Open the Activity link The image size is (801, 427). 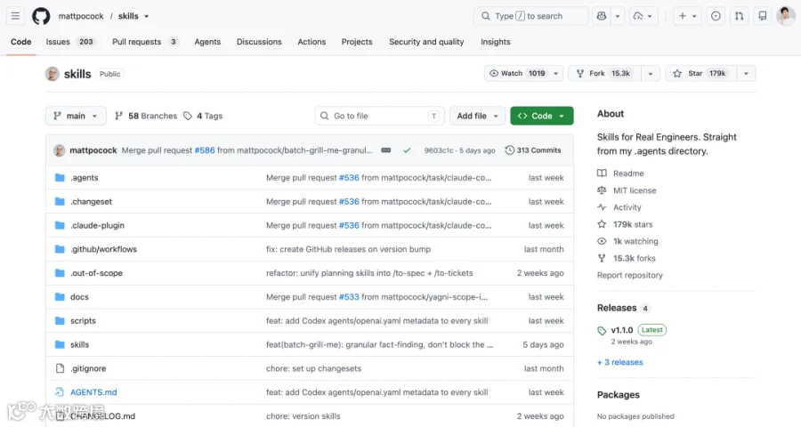(619, 207)
